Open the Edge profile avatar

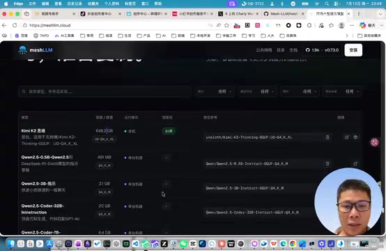click(341, 25)
